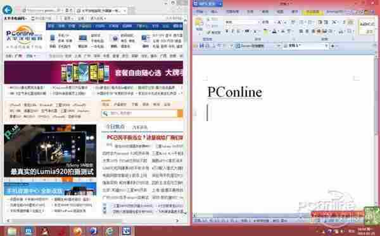Open the WPS application menu button
This screenshot has height=236, width=380.
tap(208, 4)
